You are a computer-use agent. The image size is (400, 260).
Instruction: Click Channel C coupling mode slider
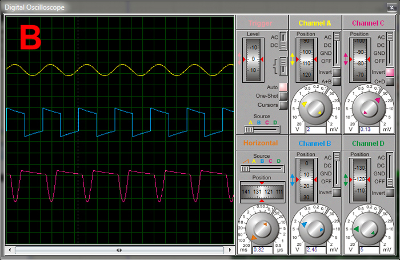[x=390, y=49]
